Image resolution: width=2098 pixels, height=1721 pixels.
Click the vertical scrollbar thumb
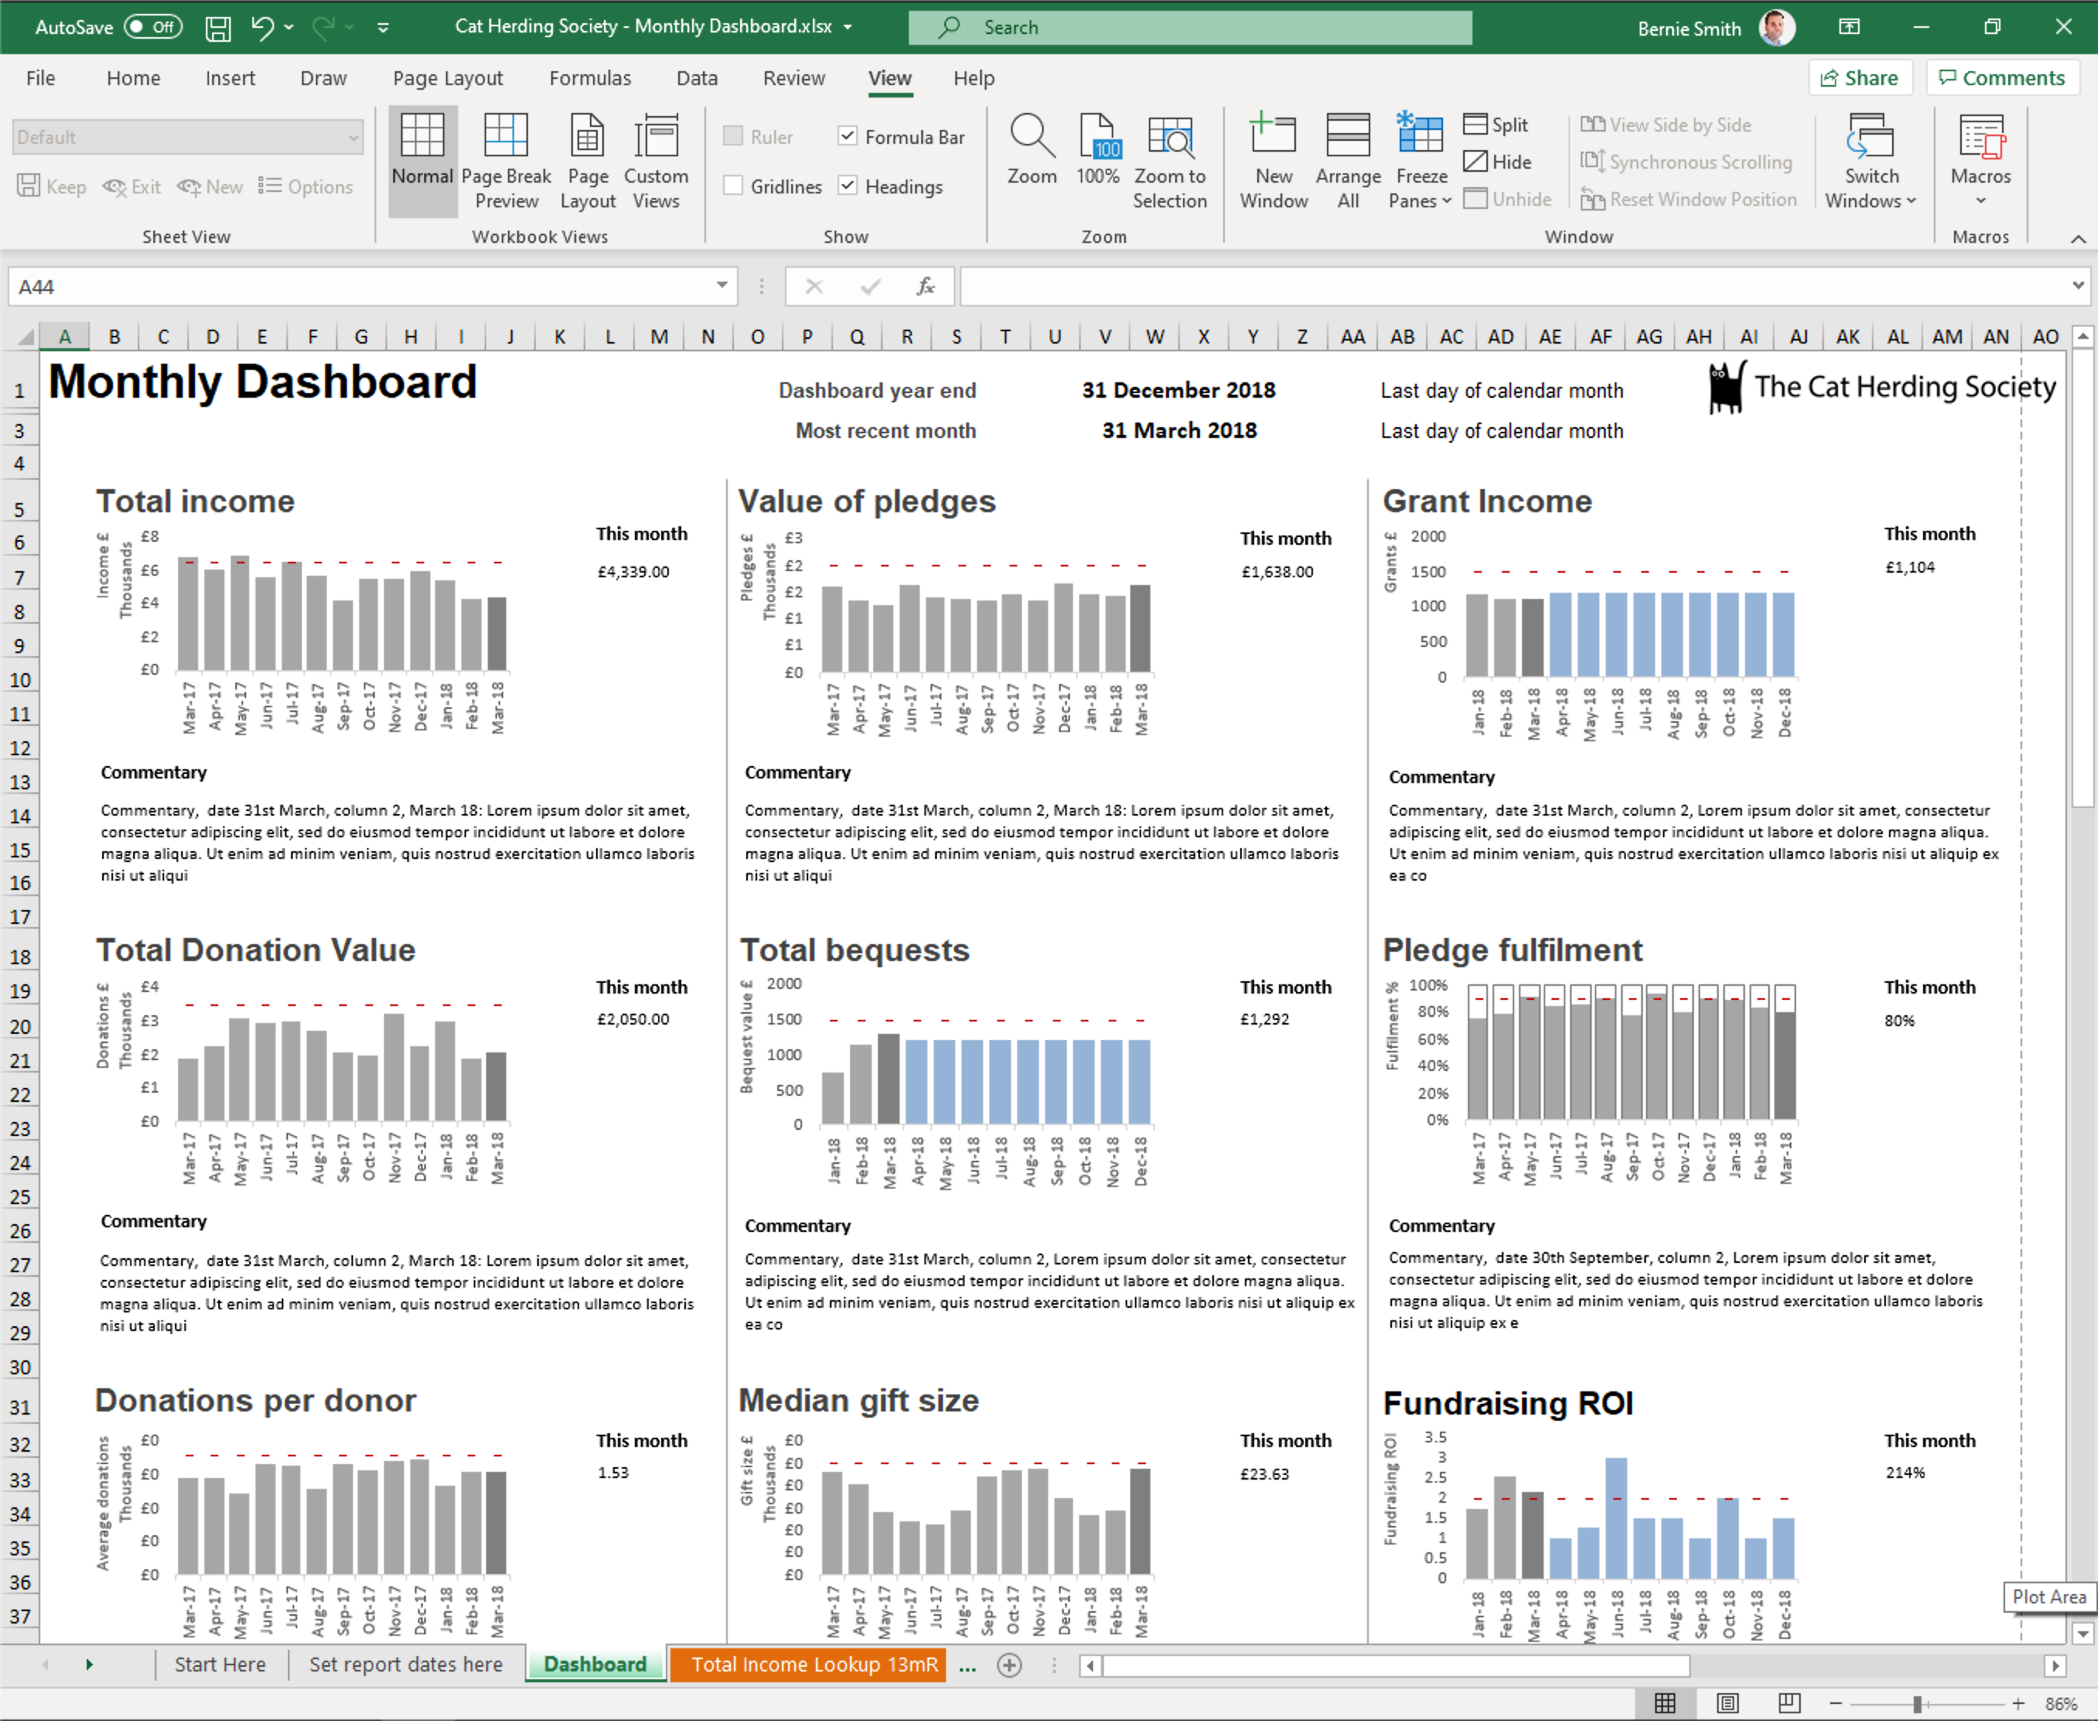pos(2082,579)
